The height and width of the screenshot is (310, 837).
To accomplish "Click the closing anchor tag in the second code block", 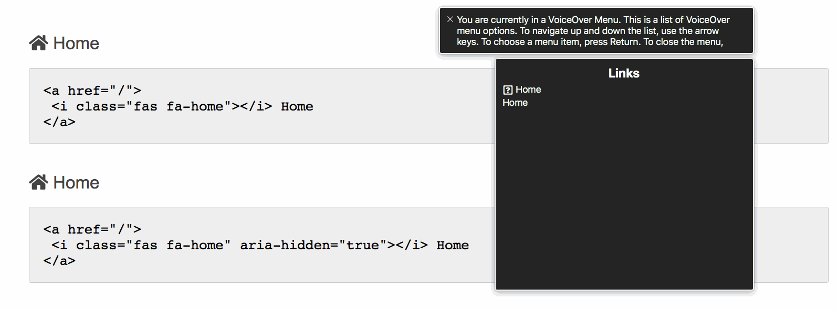I will coord(59,261).
